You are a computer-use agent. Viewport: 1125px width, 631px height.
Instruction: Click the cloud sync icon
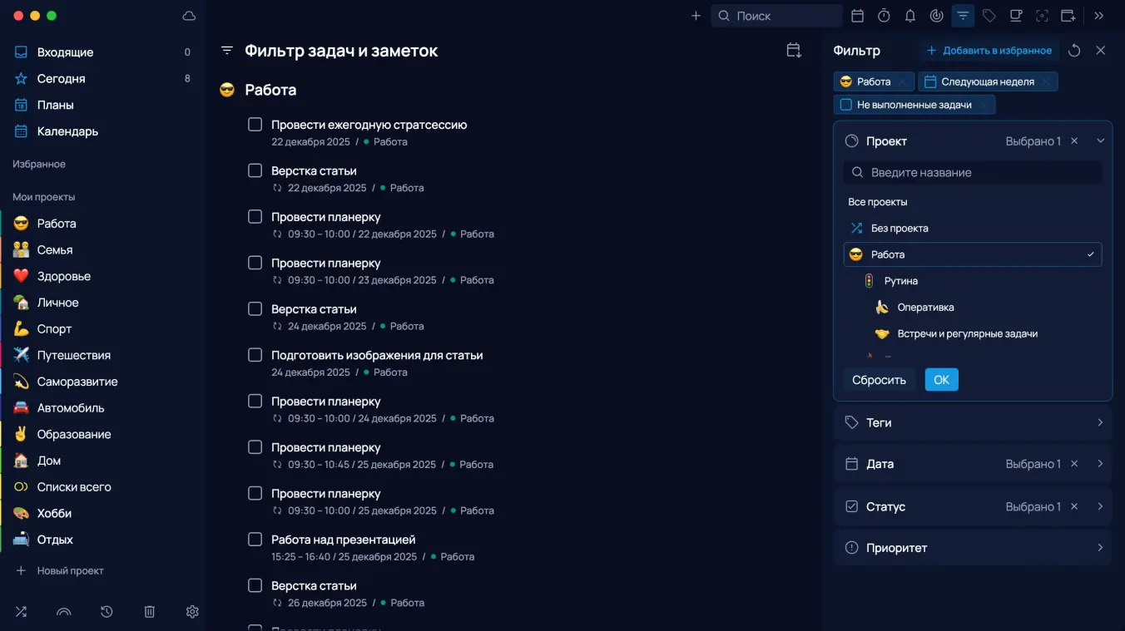point(189,16)
